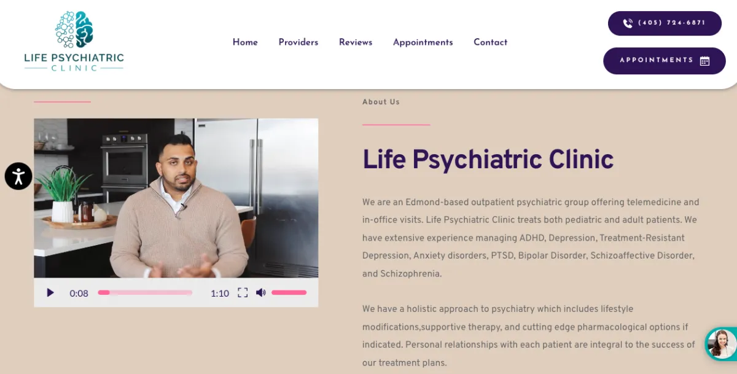Viewport: 737px width, 374px height.
Task: Play the clinic intro video
Action: [50, 293]
